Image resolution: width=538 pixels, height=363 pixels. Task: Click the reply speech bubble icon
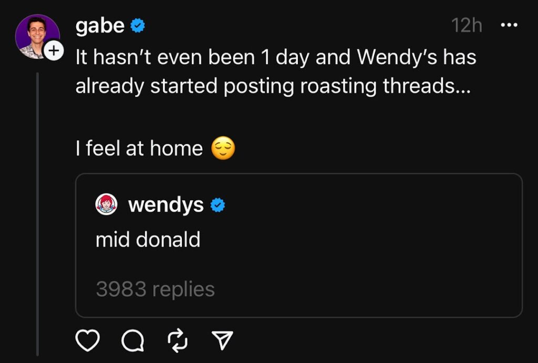click(132, 341)
